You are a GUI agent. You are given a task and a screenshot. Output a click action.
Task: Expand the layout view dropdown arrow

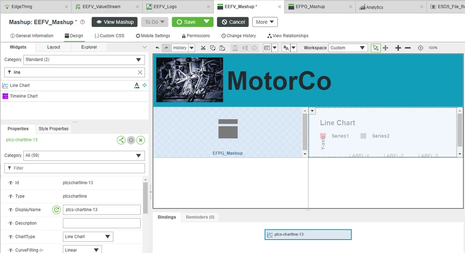click(275, 48)
